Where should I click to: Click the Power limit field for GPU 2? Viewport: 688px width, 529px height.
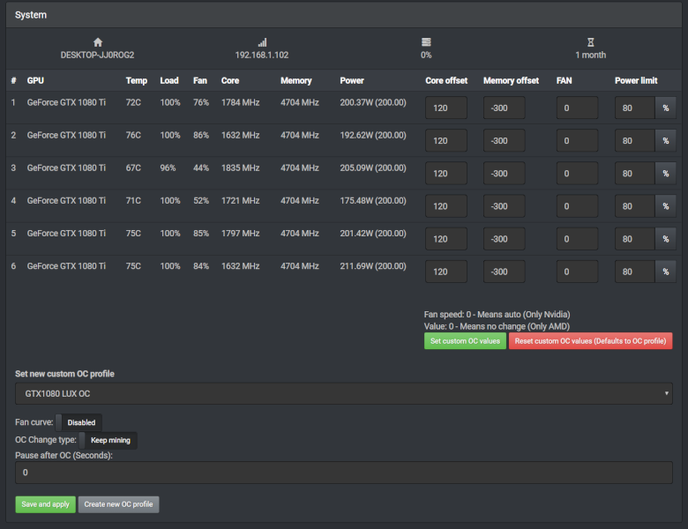click(635, 141)
